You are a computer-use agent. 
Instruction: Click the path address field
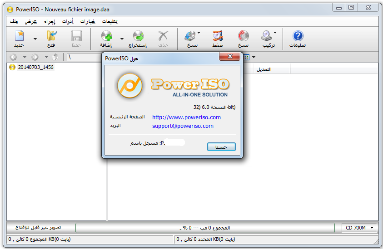84,57
